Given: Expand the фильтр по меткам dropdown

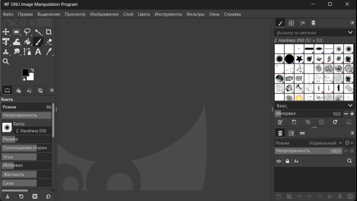Looking at the screenshot, I should (350, 33).
